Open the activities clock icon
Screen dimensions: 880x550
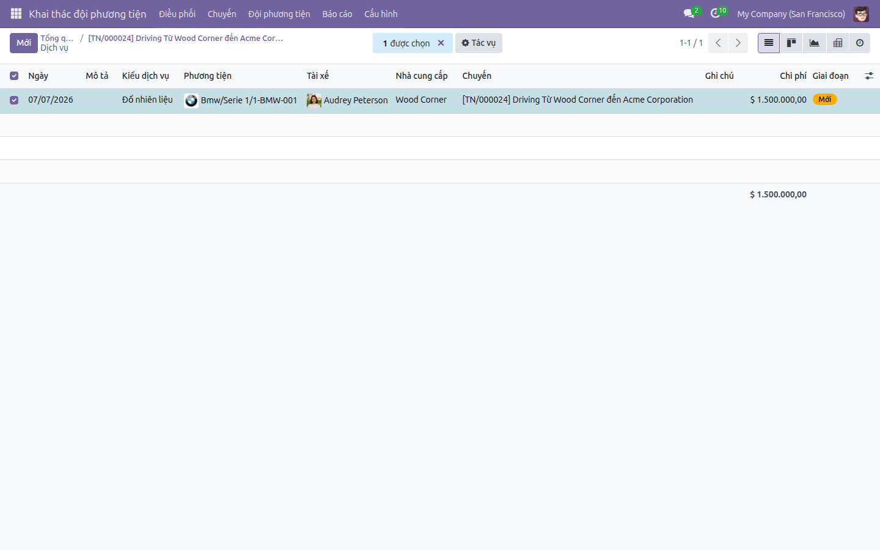(x=716, y=13)
